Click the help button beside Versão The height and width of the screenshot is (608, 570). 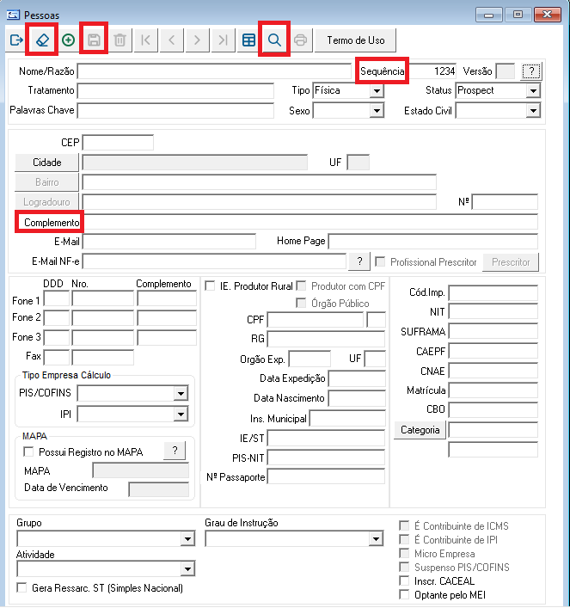click(531, 71)
